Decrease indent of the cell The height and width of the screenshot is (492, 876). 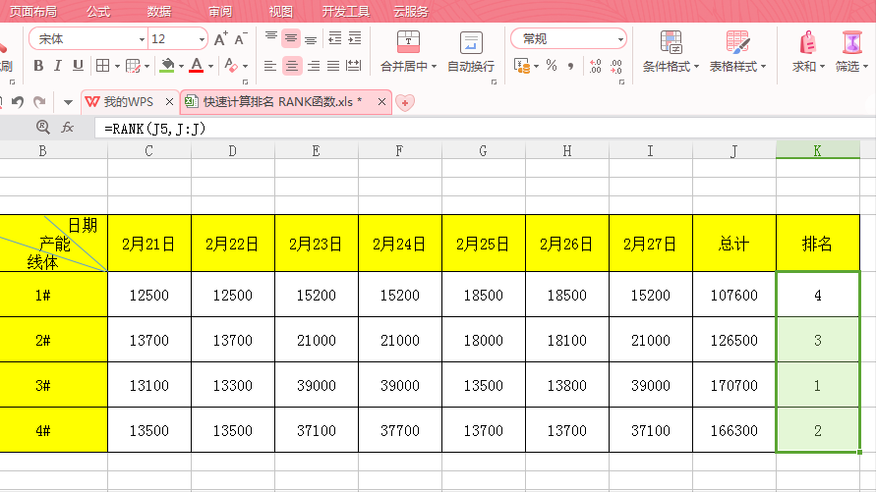click(x=334, y=38)
